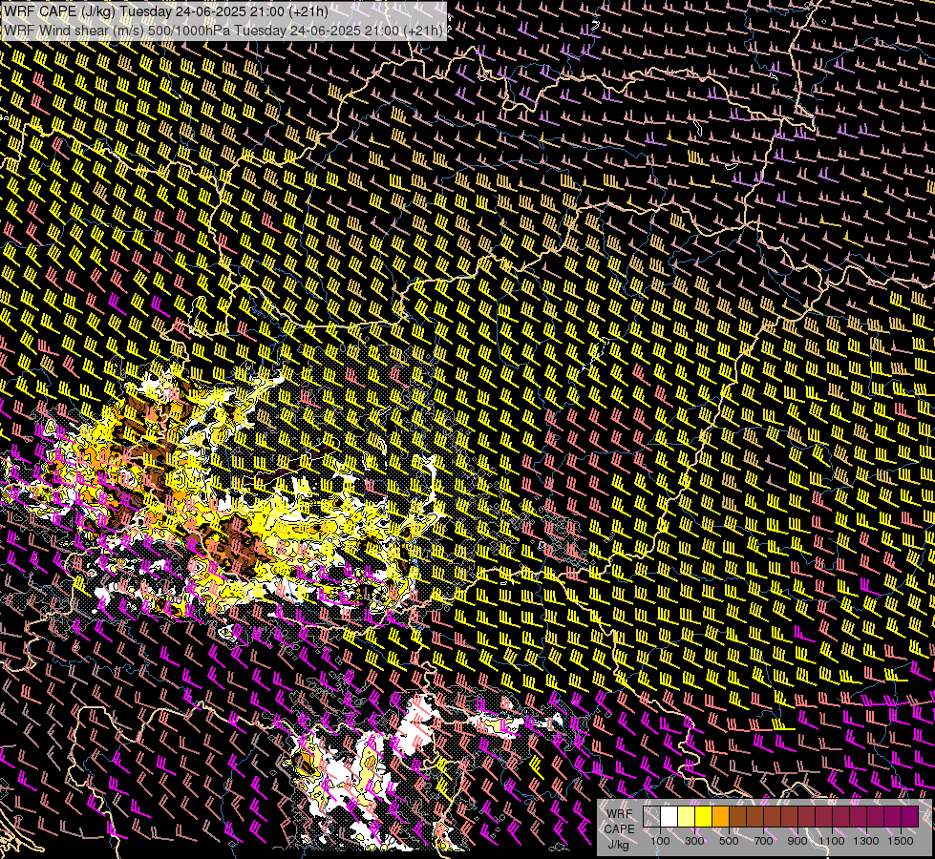Select the transparent below-100 legend swatch

coord(651,816)
